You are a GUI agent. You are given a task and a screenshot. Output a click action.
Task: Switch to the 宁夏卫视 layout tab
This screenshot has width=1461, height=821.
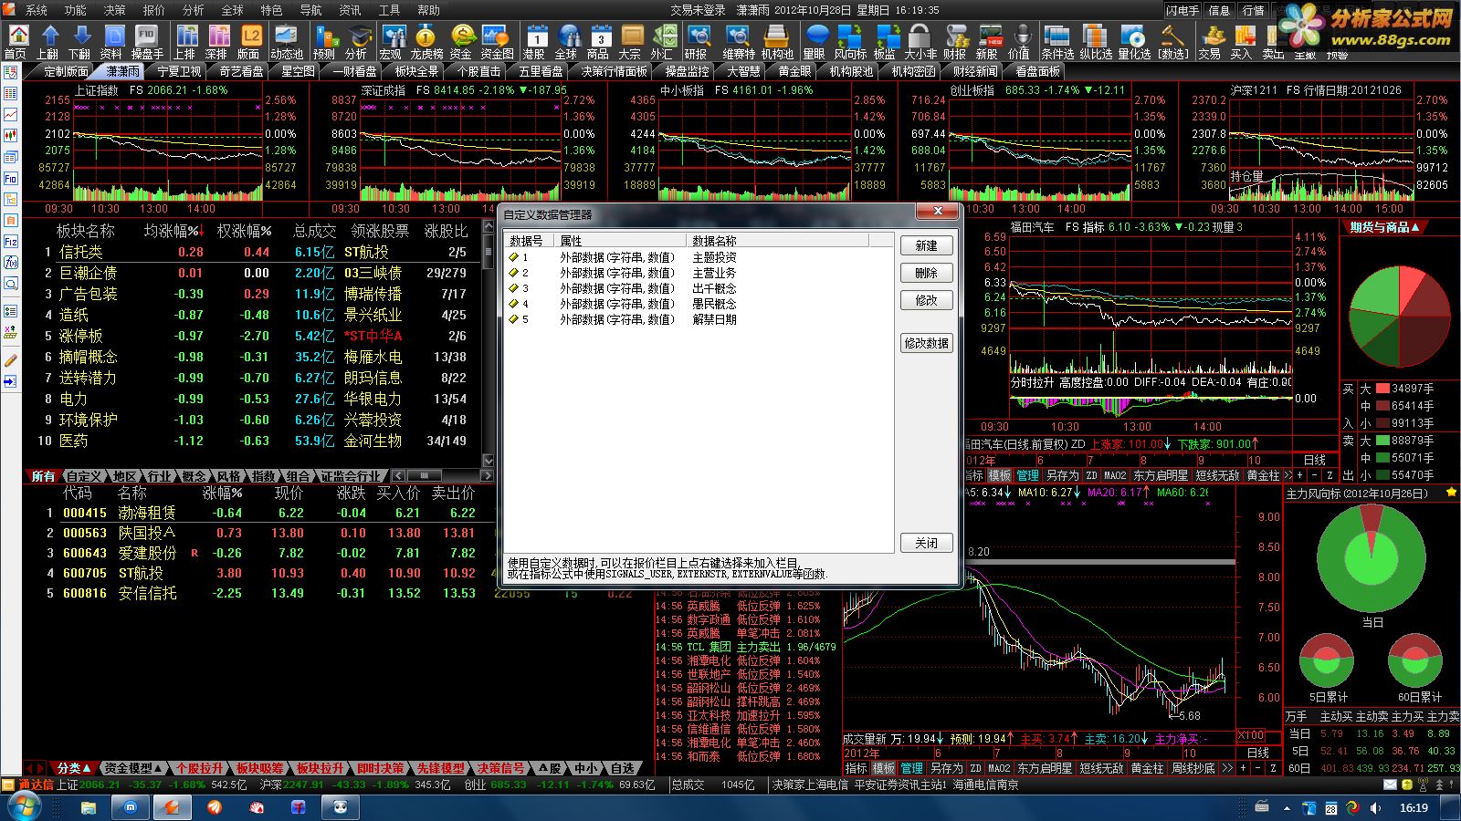coord(179,70)
